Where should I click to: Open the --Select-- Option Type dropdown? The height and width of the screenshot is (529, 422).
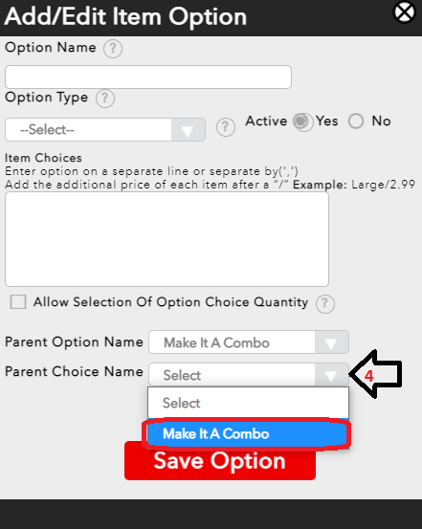pos(105,130)
